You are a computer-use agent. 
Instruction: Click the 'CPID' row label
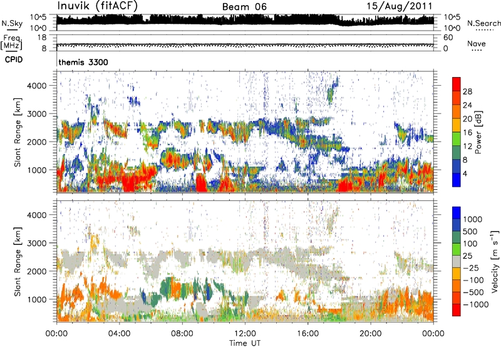(x=13, y=60)
